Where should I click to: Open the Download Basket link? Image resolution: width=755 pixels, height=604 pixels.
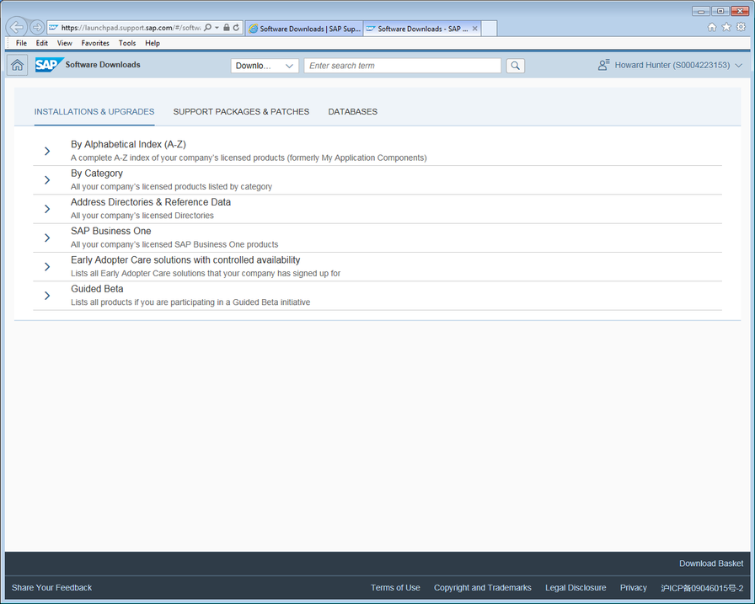point(711,564)
